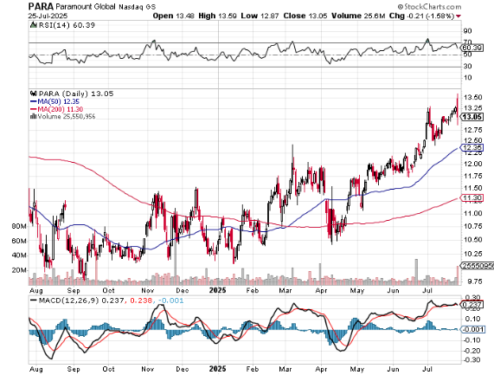Click the Volume 25.6M header value
Screen dimensions: 494x375
[358, 16]
